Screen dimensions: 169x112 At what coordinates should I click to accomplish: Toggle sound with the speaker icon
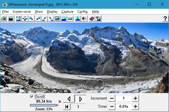pos(84,19)
